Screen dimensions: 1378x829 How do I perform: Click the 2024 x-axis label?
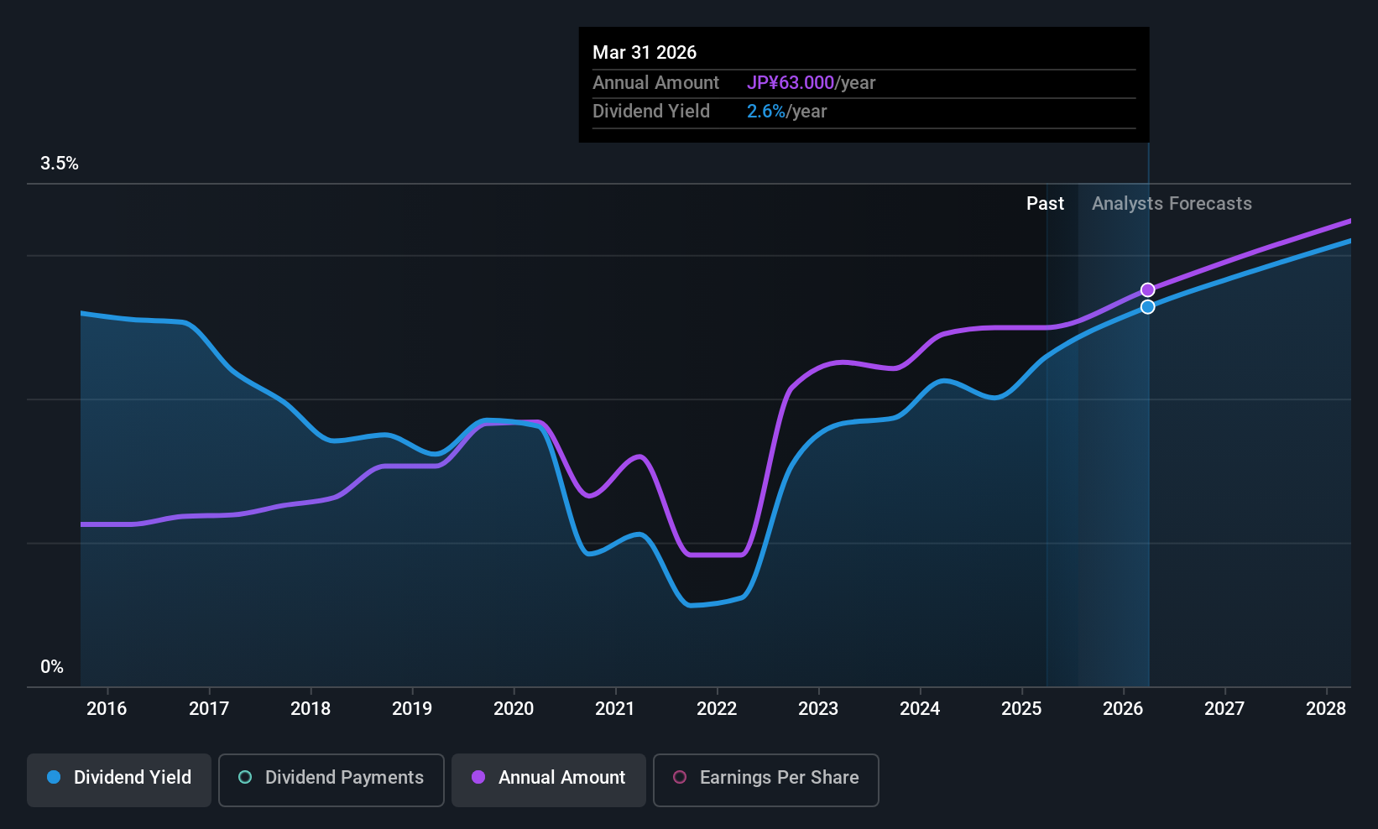tap(920, 708)
